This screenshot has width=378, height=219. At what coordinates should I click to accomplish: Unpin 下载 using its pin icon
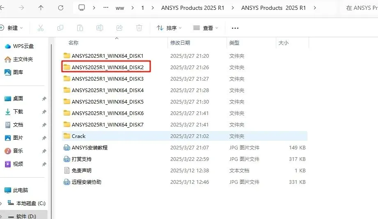click(x=44, y=112)
